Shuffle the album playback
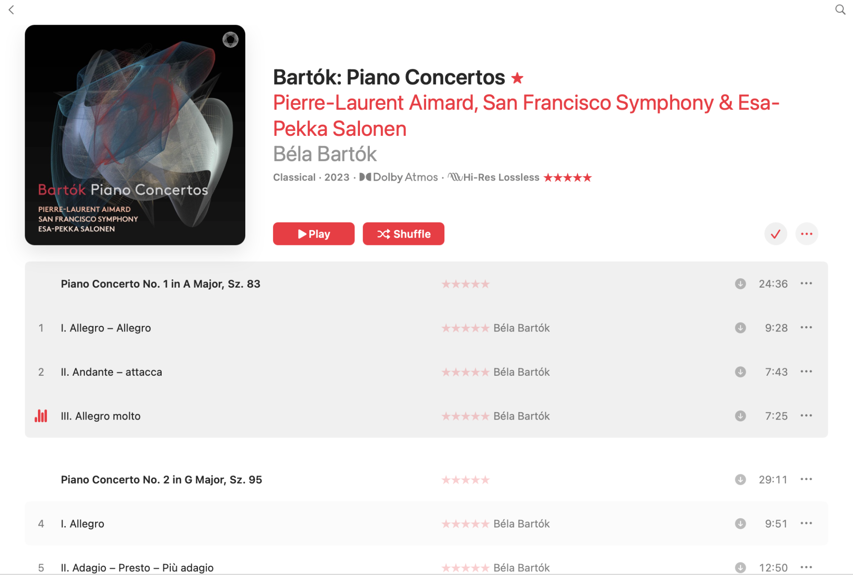853x576 pixels. tap(403, 234)
